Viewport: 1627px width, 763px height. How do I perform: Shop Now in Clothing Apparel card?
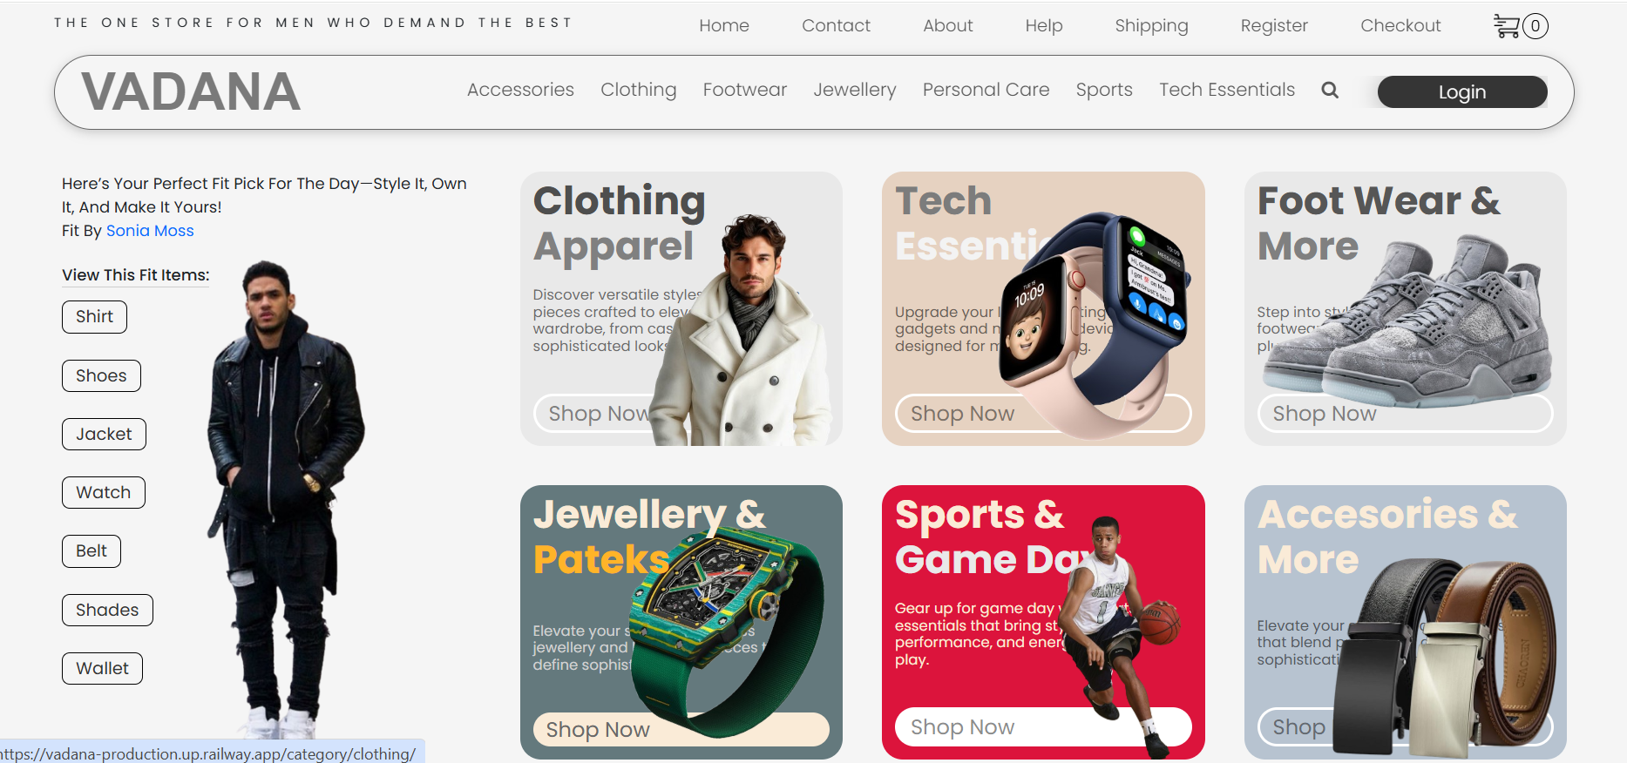tap(599, 413)
